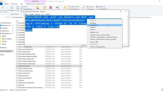Open the Notepad Правка menu
The height and width of the screenshot is (91, 163).
[32, 14]
